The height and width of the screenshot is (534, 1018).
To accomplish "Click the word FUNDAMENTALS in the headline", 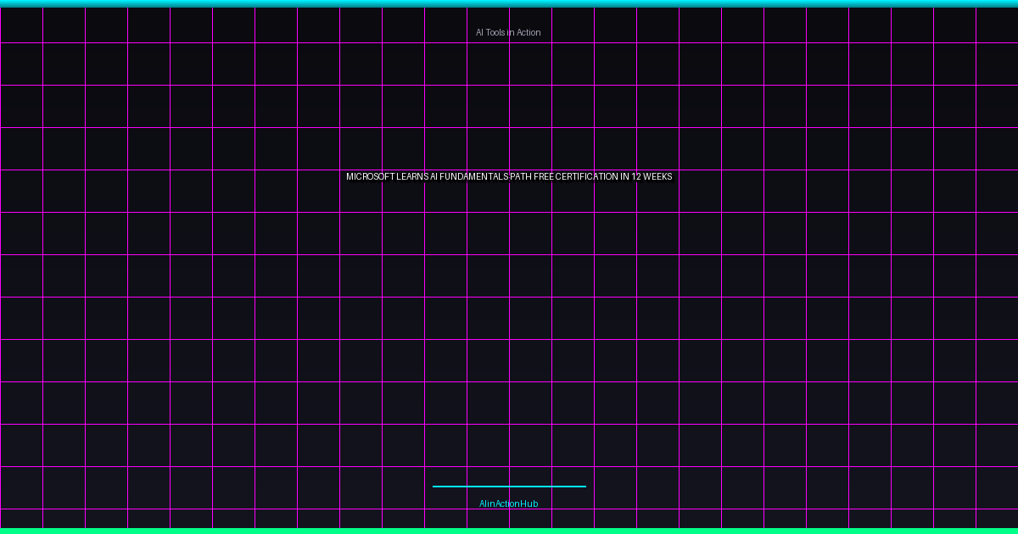I will click(x=474, y=176).
